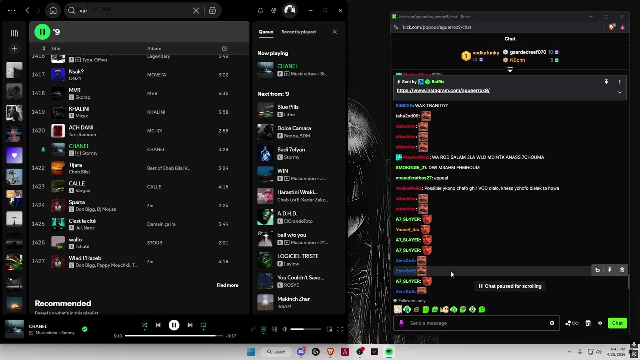The image size is (640, 360).
Task: Skip to the previous track
Action: point(158,325)
